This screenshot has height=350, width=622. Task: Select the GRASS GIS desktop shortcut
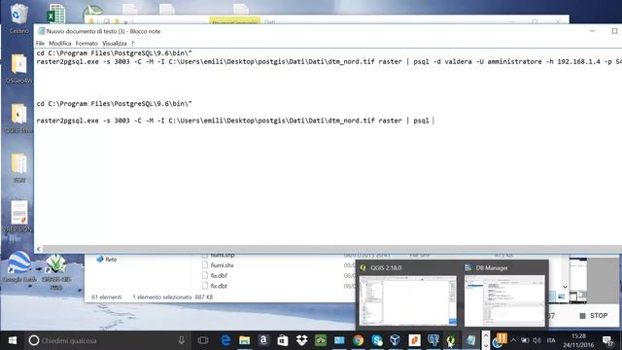click(56, 271)
